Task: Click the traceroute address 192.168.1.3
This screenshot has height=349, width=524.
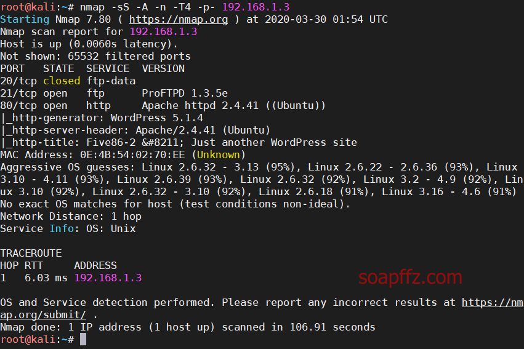Action: pos(108,278)
